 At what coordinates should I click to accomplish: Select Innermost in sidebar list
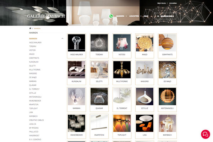click(x=34, y=136)
